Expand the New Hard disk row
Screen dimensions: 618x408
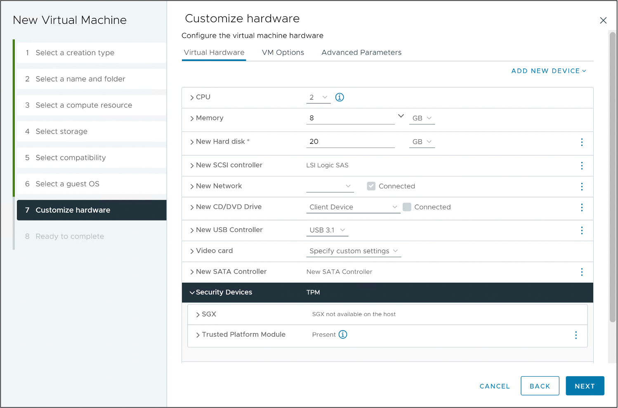coord(192,142)
